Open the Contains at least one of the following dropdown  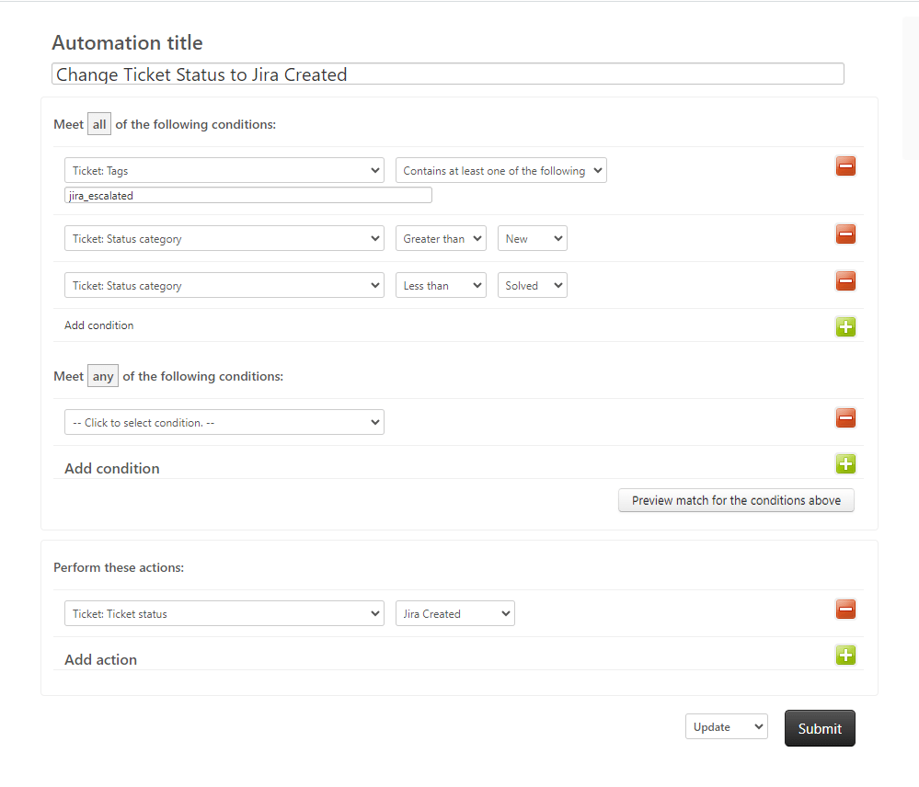(500, 170)
